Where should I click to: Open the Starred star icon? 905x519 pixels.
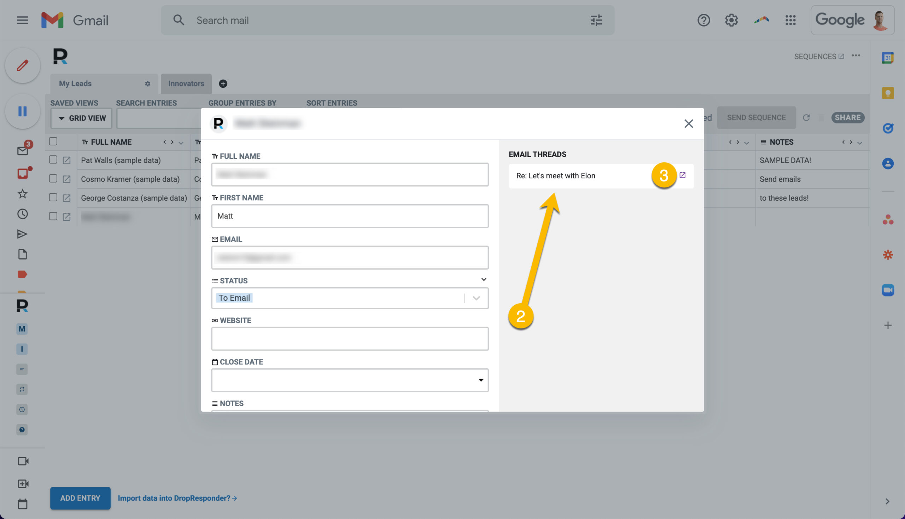(x=22, y=194)
